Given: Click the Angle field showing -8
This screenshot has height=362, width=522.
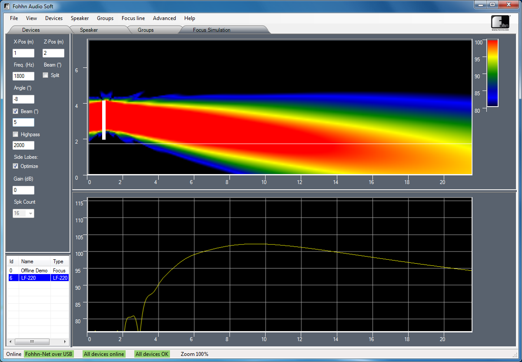Looking at the screenshot, I should pos(23,99).
